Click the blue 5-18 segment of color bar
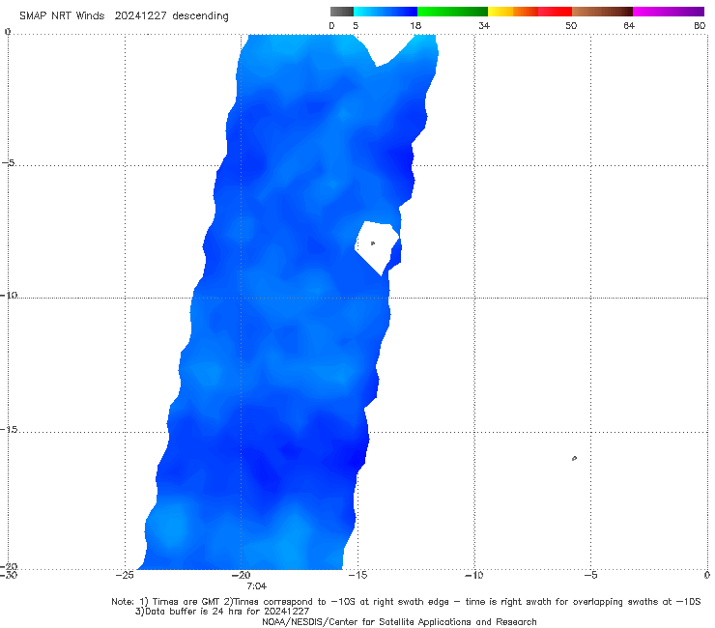The width and height of the screenshot is (715, 628). pos(386,12)
